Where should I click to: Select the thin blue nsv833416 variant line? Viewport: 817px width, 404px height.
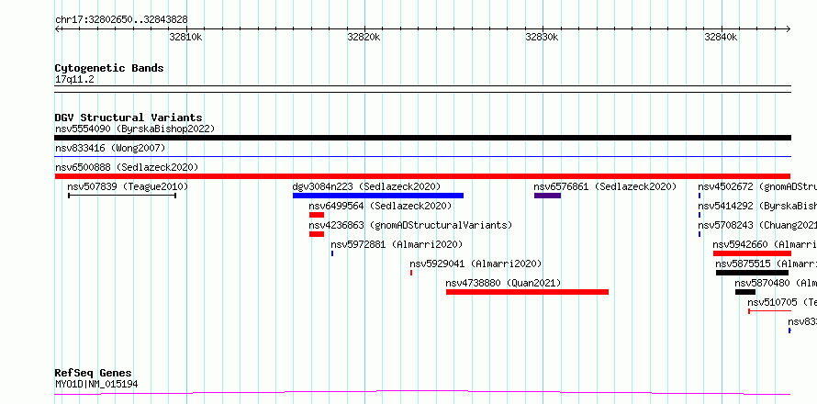422,156
